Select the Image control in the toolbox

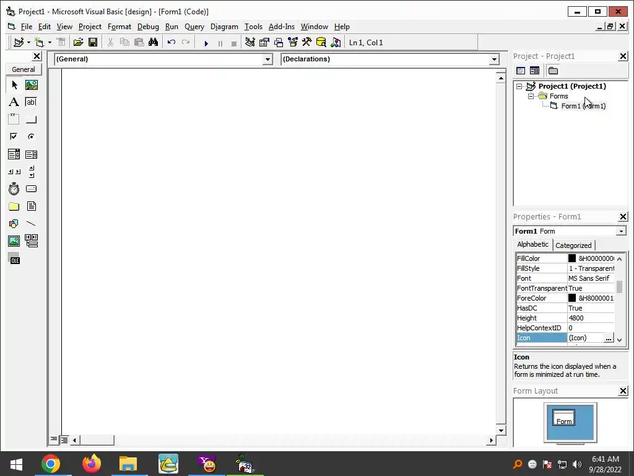[x=14, y=241]
